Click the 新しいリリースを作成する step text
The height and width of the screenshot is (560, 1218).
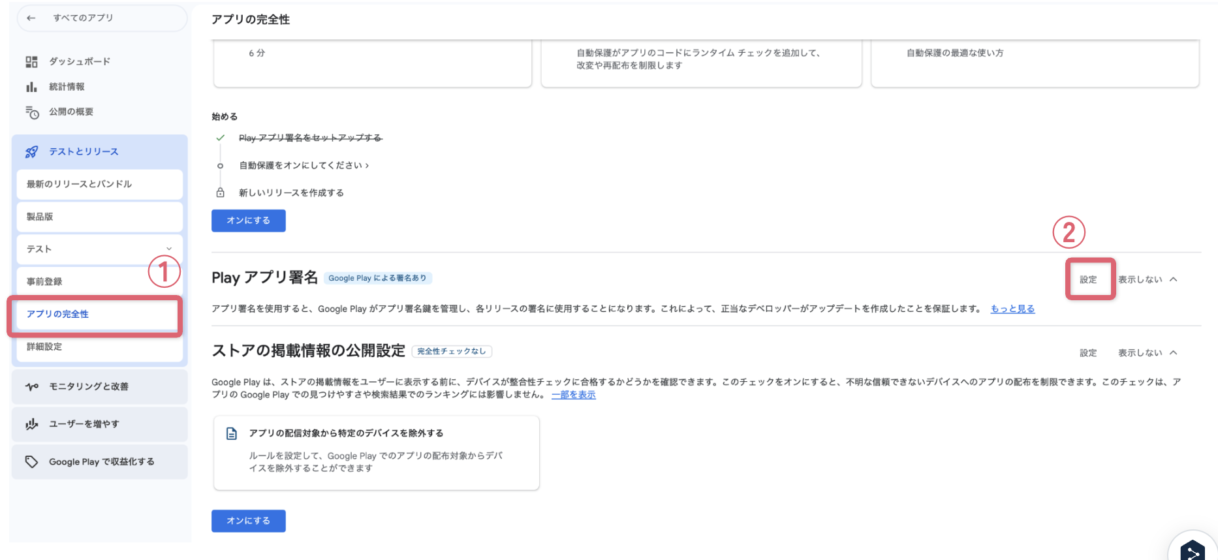coord(291,193)
